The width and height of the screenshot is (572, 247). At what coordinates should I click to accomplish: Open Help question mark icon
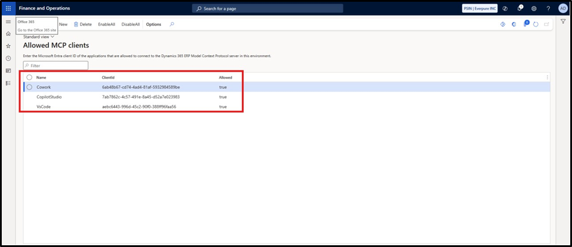click(548, 8)
